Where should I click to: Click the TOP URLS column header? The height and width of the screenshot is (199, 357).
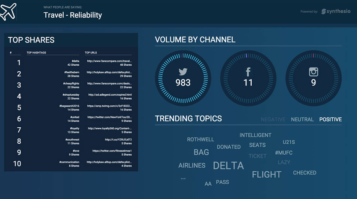click(91, 53)
